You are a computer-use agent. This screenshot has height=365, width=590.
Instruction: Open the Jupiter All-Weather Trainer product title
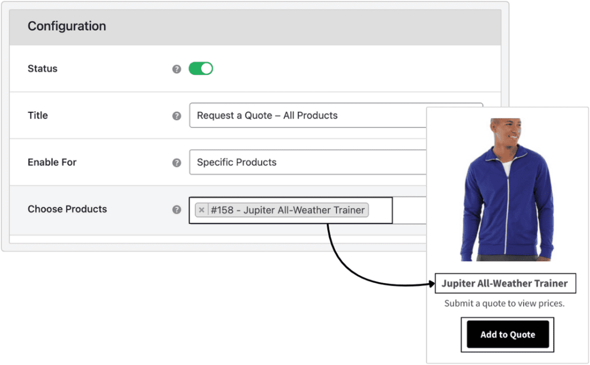(505, 283)
